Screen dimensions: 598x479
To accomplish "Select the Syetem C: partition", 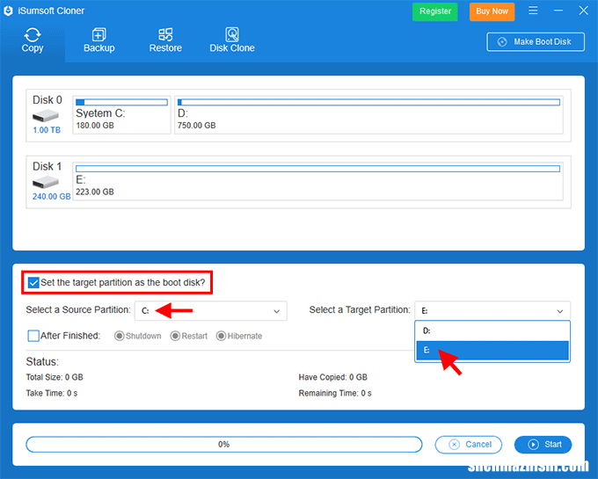I will point(121,115).
